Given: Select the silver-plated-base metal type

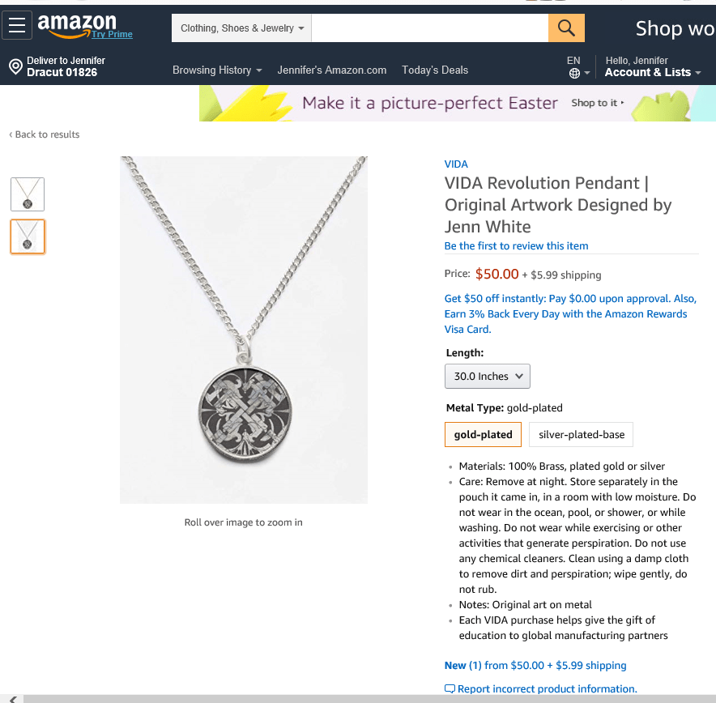Looking at the screenshot, I should point(580,434).
